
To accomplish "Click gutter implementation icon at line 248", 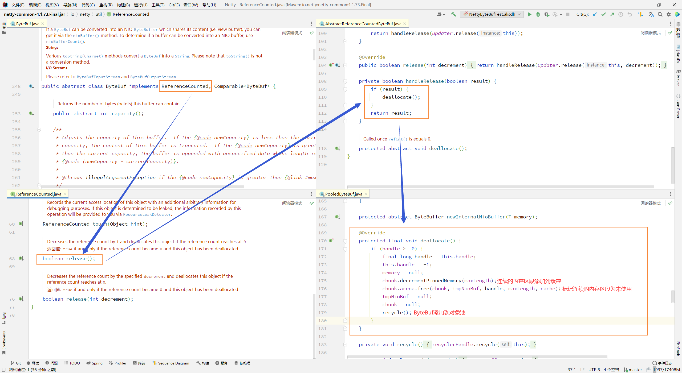I will (31, 86).
